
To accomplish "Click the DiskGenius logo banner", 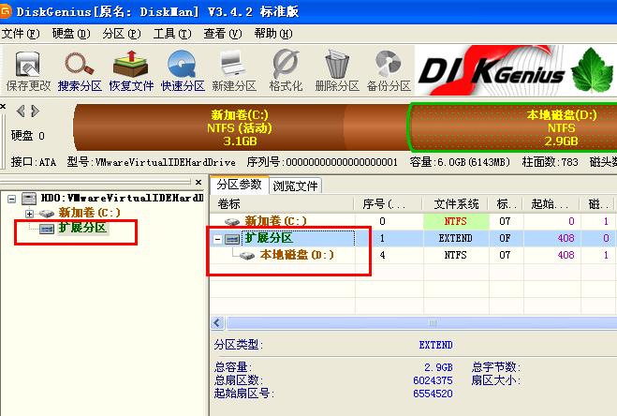I will pos(516,70).
